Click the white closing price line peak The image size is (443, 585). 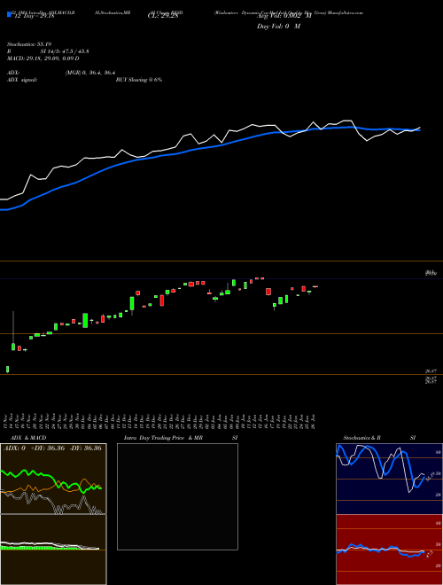[x=347, y=121]
